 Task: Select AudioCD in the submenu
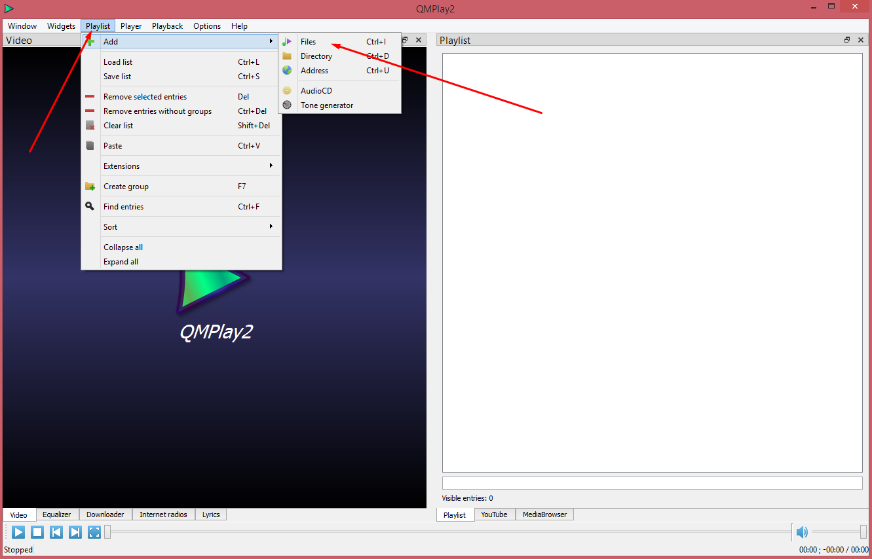(339, 91)
